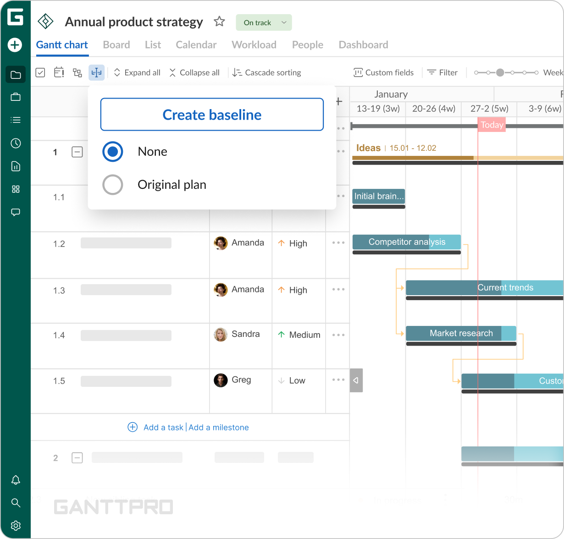Open Medium priority dropdown for task 1.4
The image size is (564, 539).
click(299, 335)
